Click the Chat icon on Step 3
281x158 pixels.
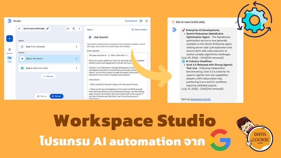click(22, 68)
